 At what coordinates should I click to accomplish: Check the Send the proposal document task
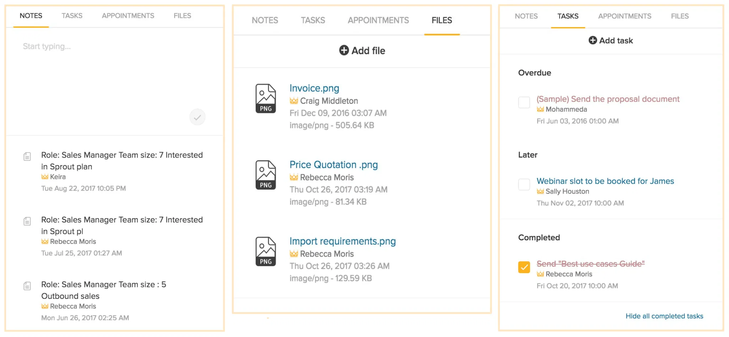(524, 102)
